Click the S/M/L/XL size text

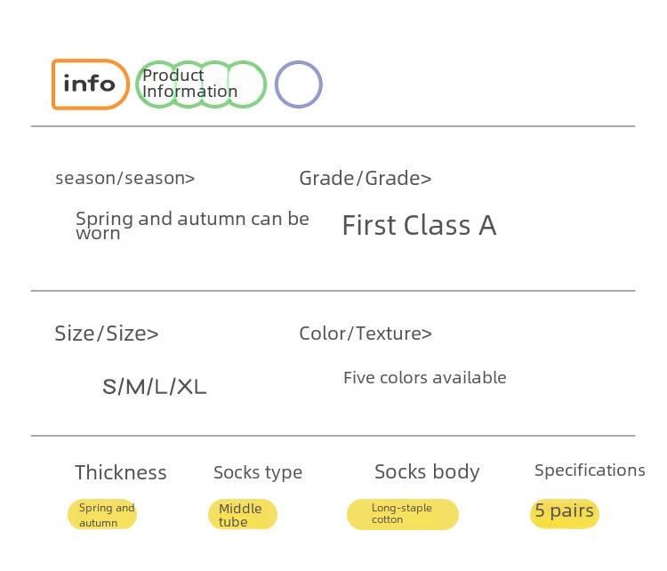pos(155,387)
